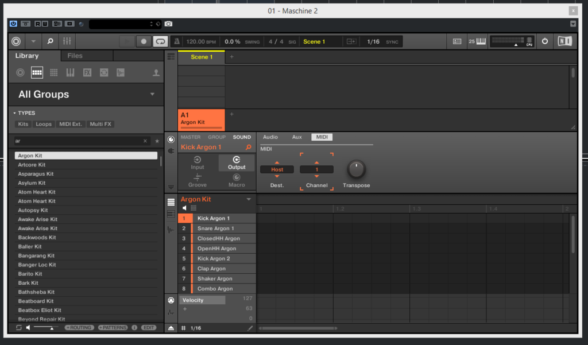
Task: Click pad view grid icon
Action: click(194, 208)
